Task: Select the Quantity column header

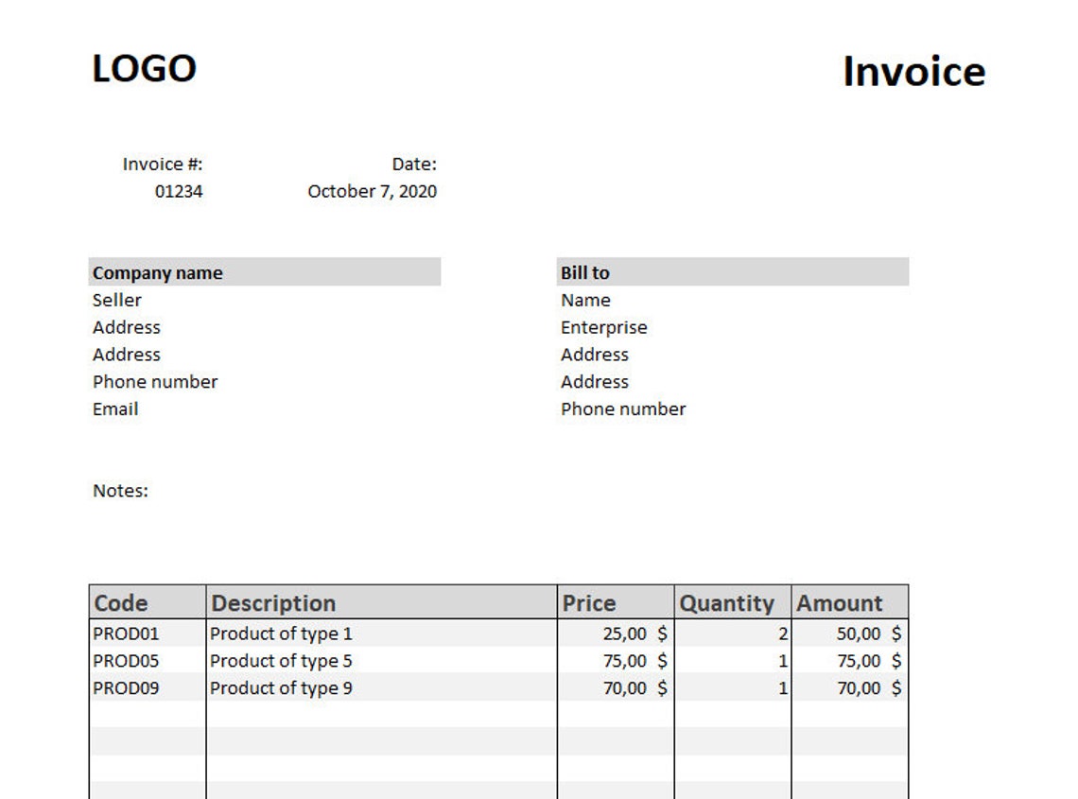Action: (x=728, y=602)
